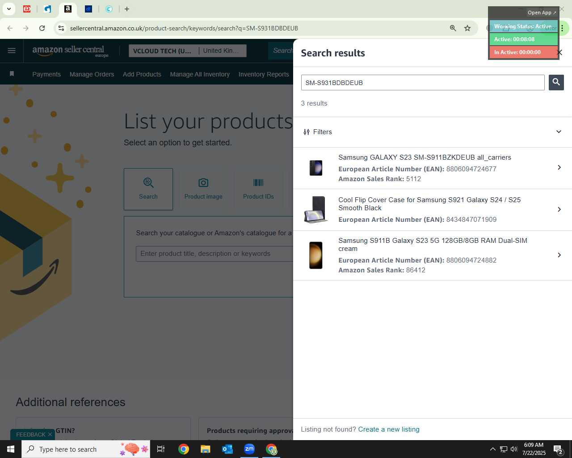Viewport: 572px width, 458px height.
Task: Click the network icon in system tray
Action: pos(503,449)
